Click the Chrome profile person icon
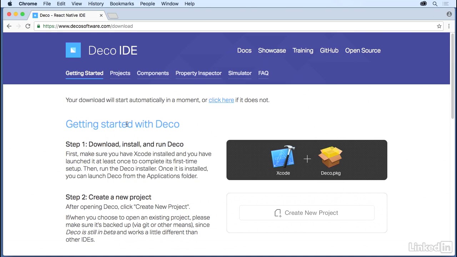This screenshot has height=257, width=457. [449, 14]
